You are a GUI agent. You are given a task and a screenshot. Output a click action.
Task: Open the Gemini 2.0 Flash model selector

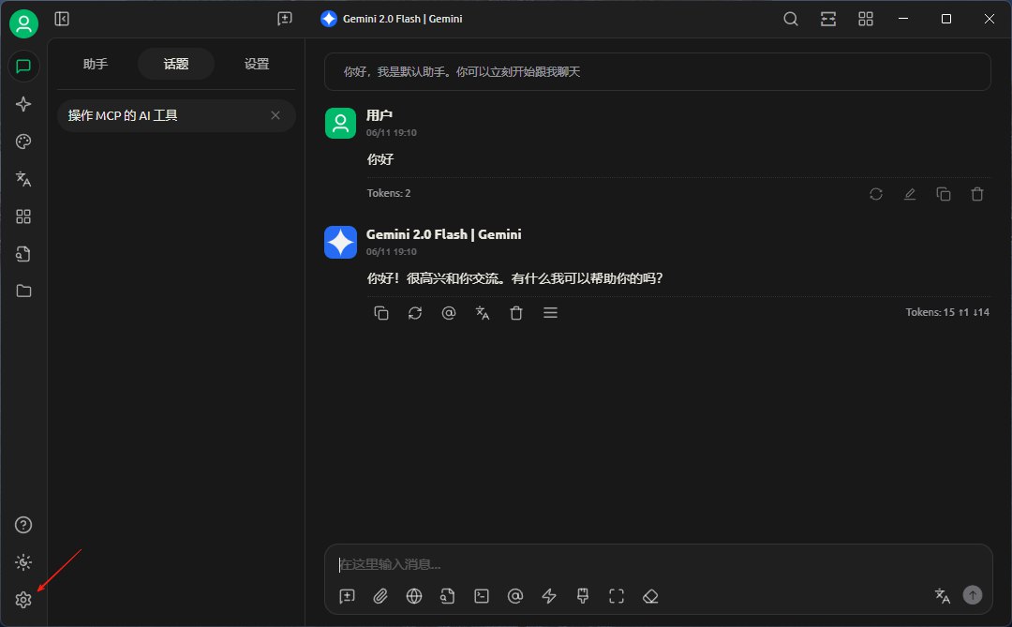coord(392,19)
